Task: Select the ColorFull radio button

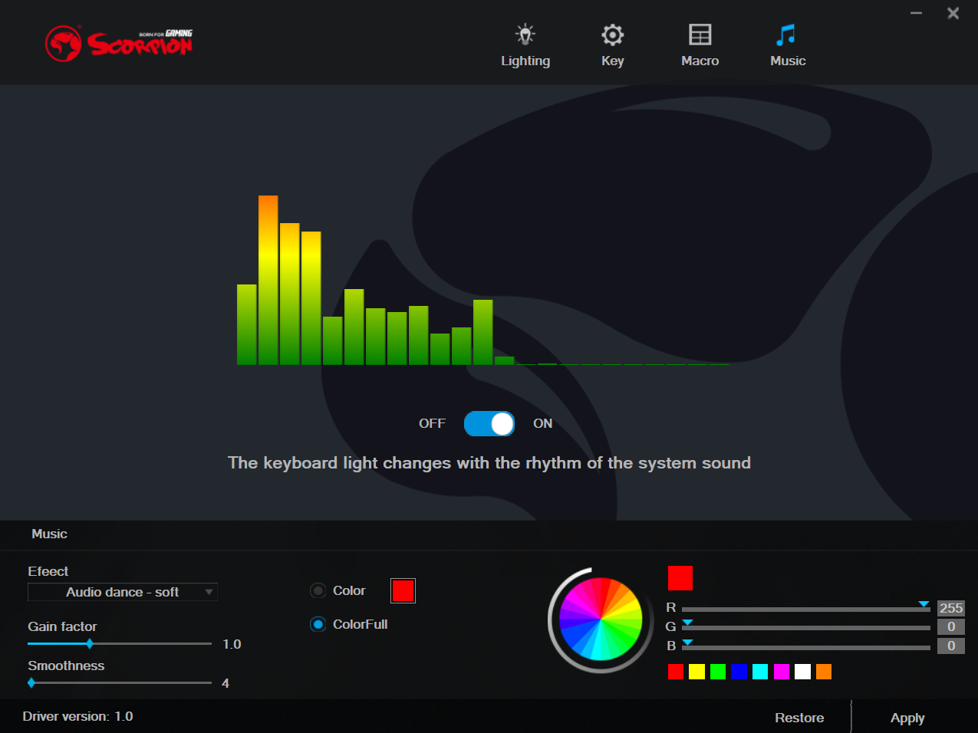Action: click(x=318, y=624)
